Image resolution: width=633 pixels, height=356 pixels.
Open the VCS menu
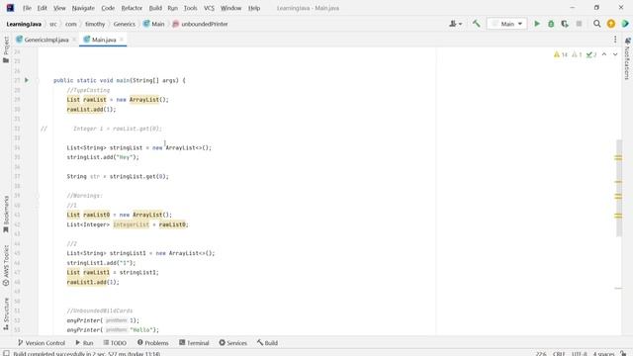point(209,8)
